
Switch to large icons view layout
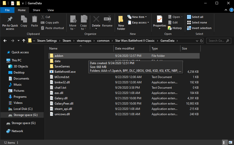click(230, 142)
